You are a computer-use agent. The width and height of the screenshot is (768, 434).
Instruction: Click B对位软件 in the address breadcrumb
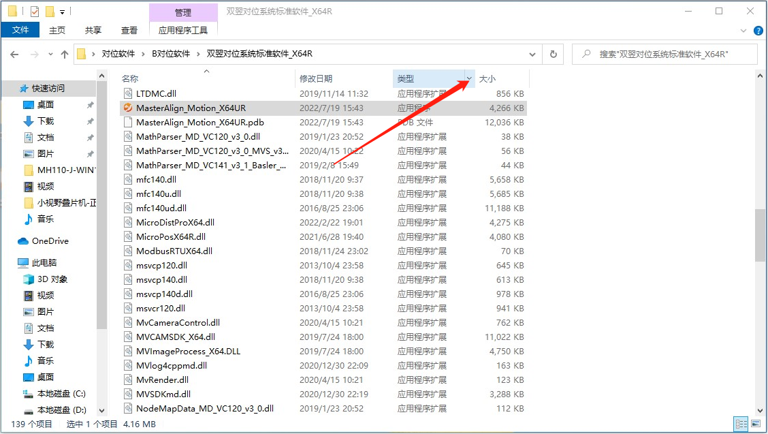click(x=170, y=54)
